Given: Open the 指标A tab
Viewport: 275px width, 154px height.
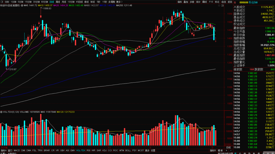Looking at the screenshot, I should coord(4,150).
